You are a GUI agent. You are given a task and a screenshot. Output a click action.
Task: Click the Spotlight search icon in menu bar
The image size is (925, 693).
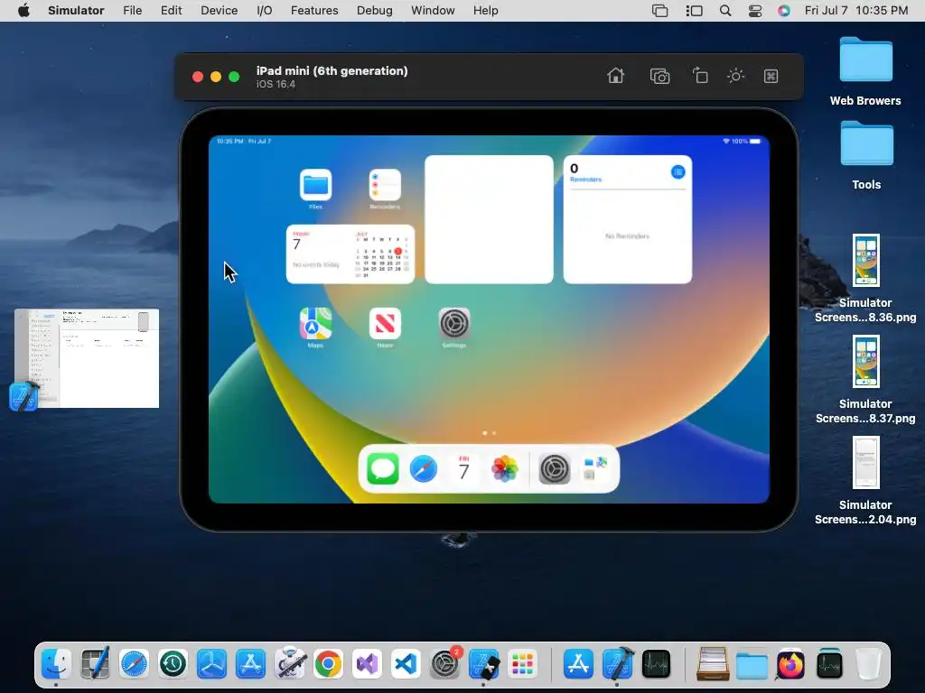(725, 11)
